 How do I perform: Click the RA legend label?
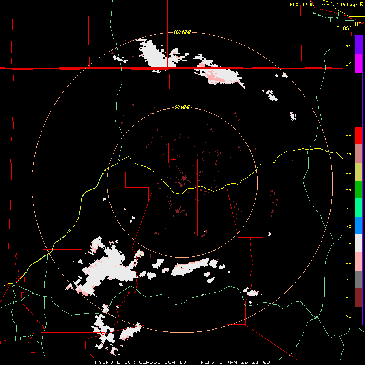tap(348, 208)
